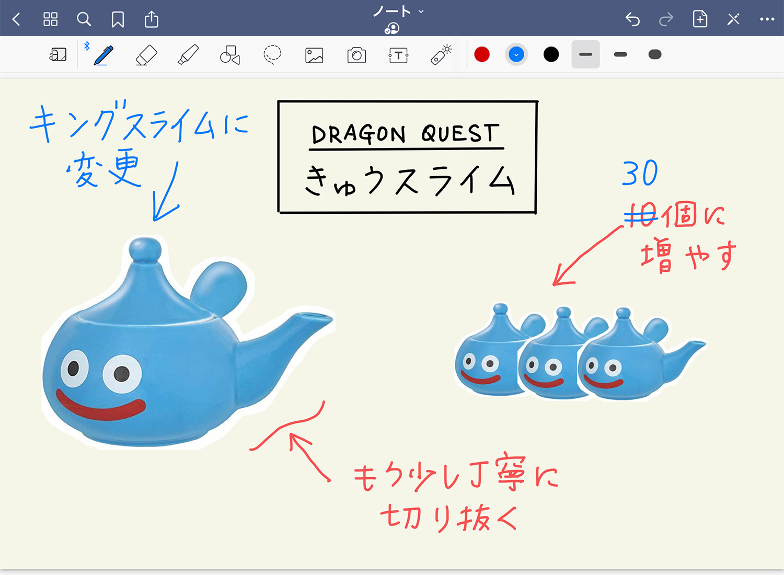Tap the red 切り抜く handwriting
The width and height of the screenshot is (784, 575).
(448, 517)
